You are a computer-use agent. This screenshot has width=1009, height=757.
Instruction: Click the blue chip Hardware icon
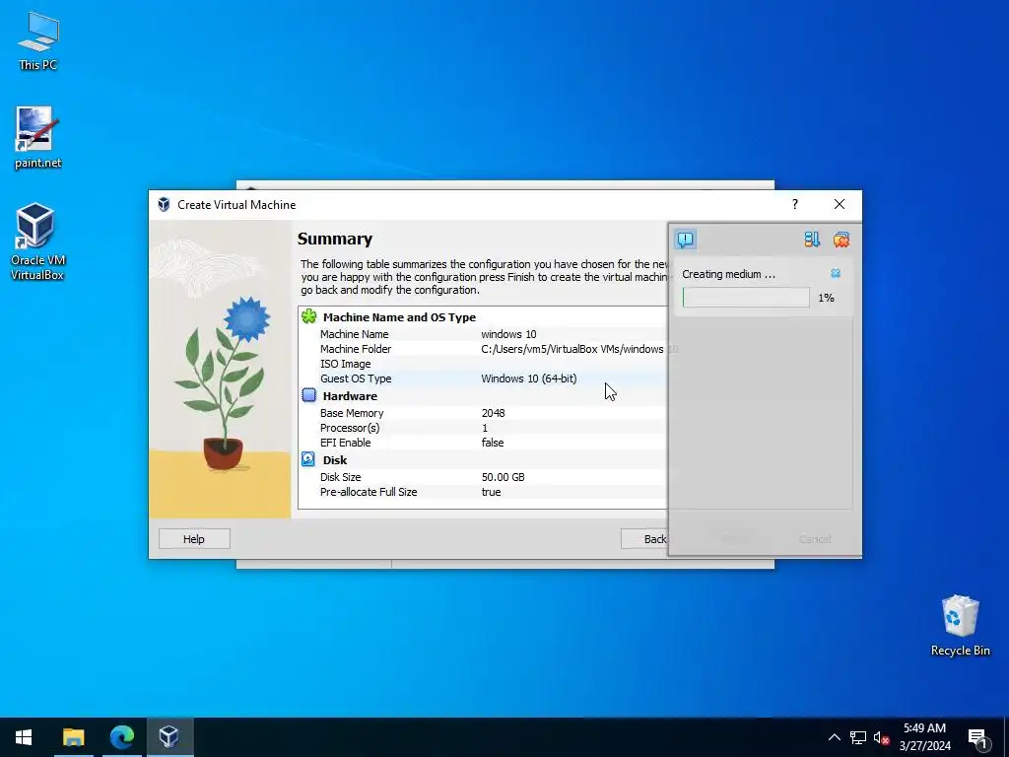pyautogui.click(x=308, y=395)
